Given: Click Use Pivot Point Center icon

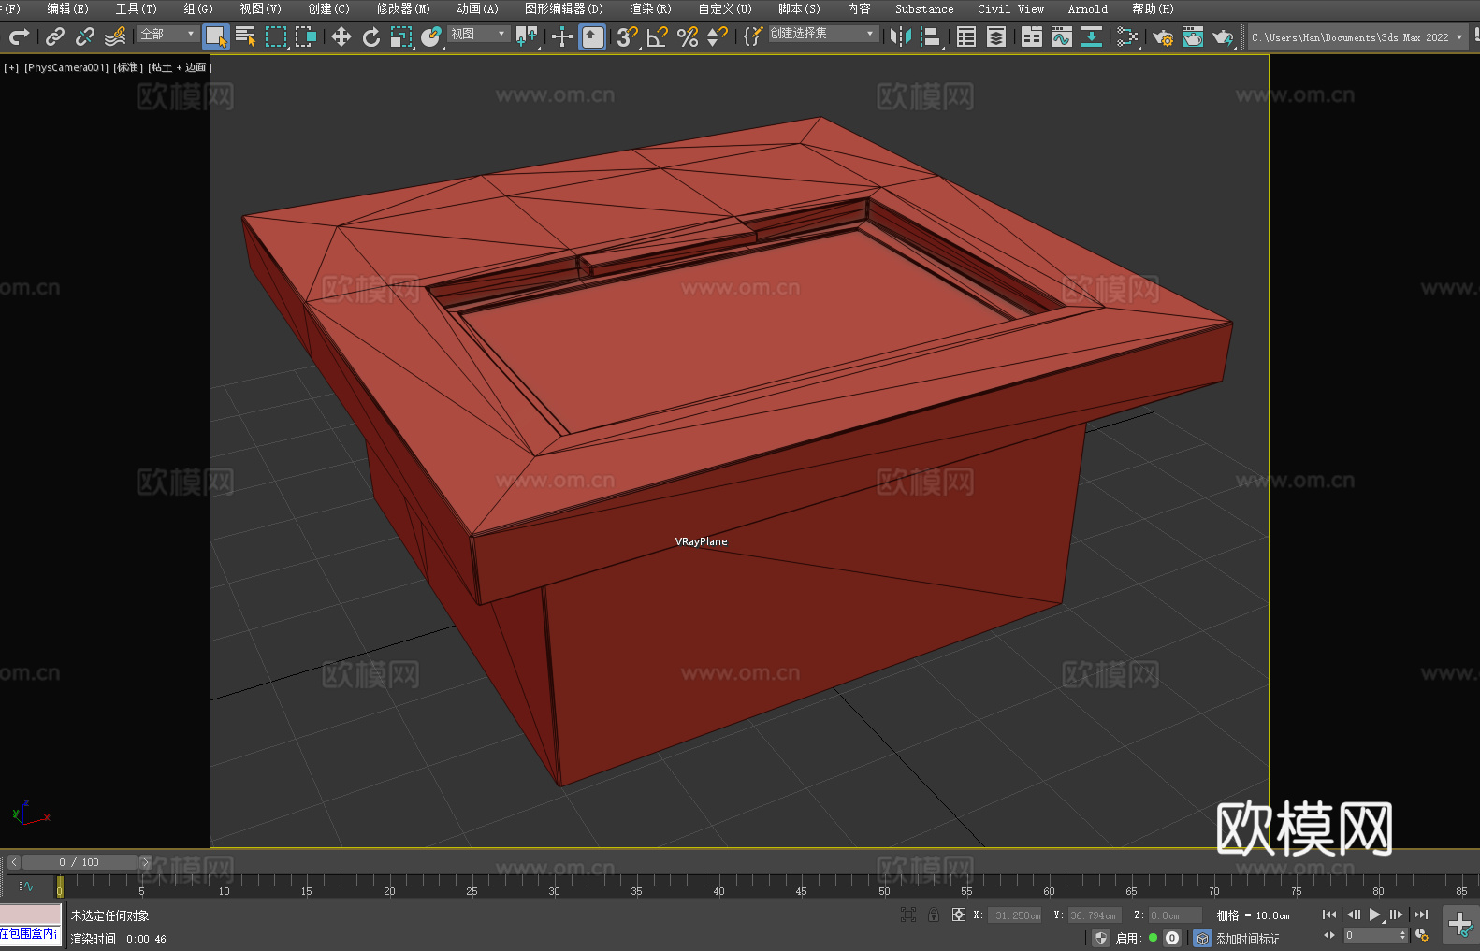Looking at the screenshot, I should pos(527,36).
